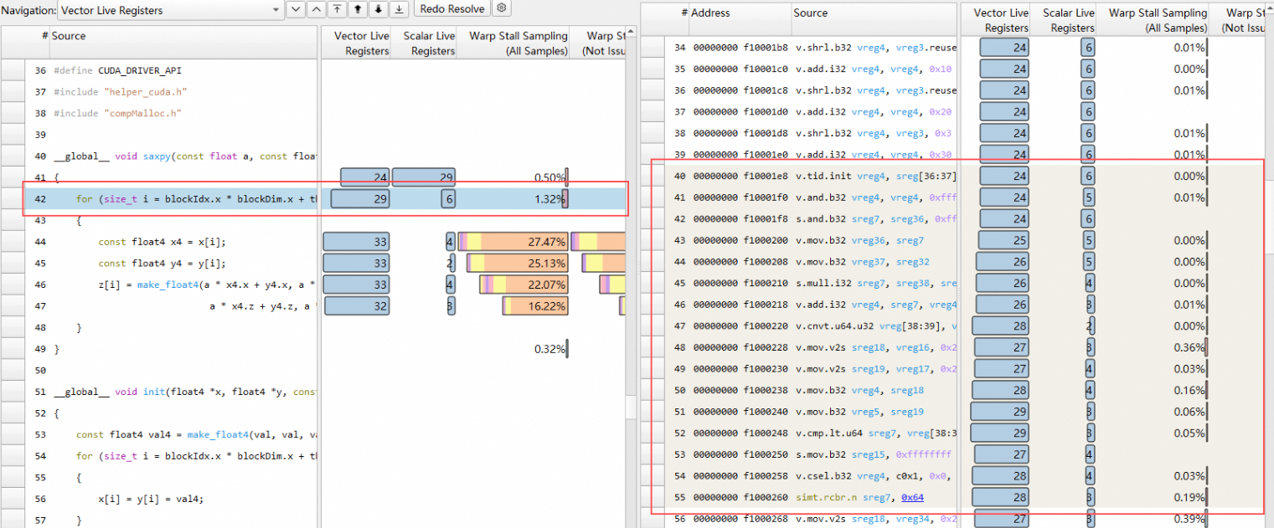
Task: Click the up-chevron navigation icon
Action: click(x=316, y=9)
